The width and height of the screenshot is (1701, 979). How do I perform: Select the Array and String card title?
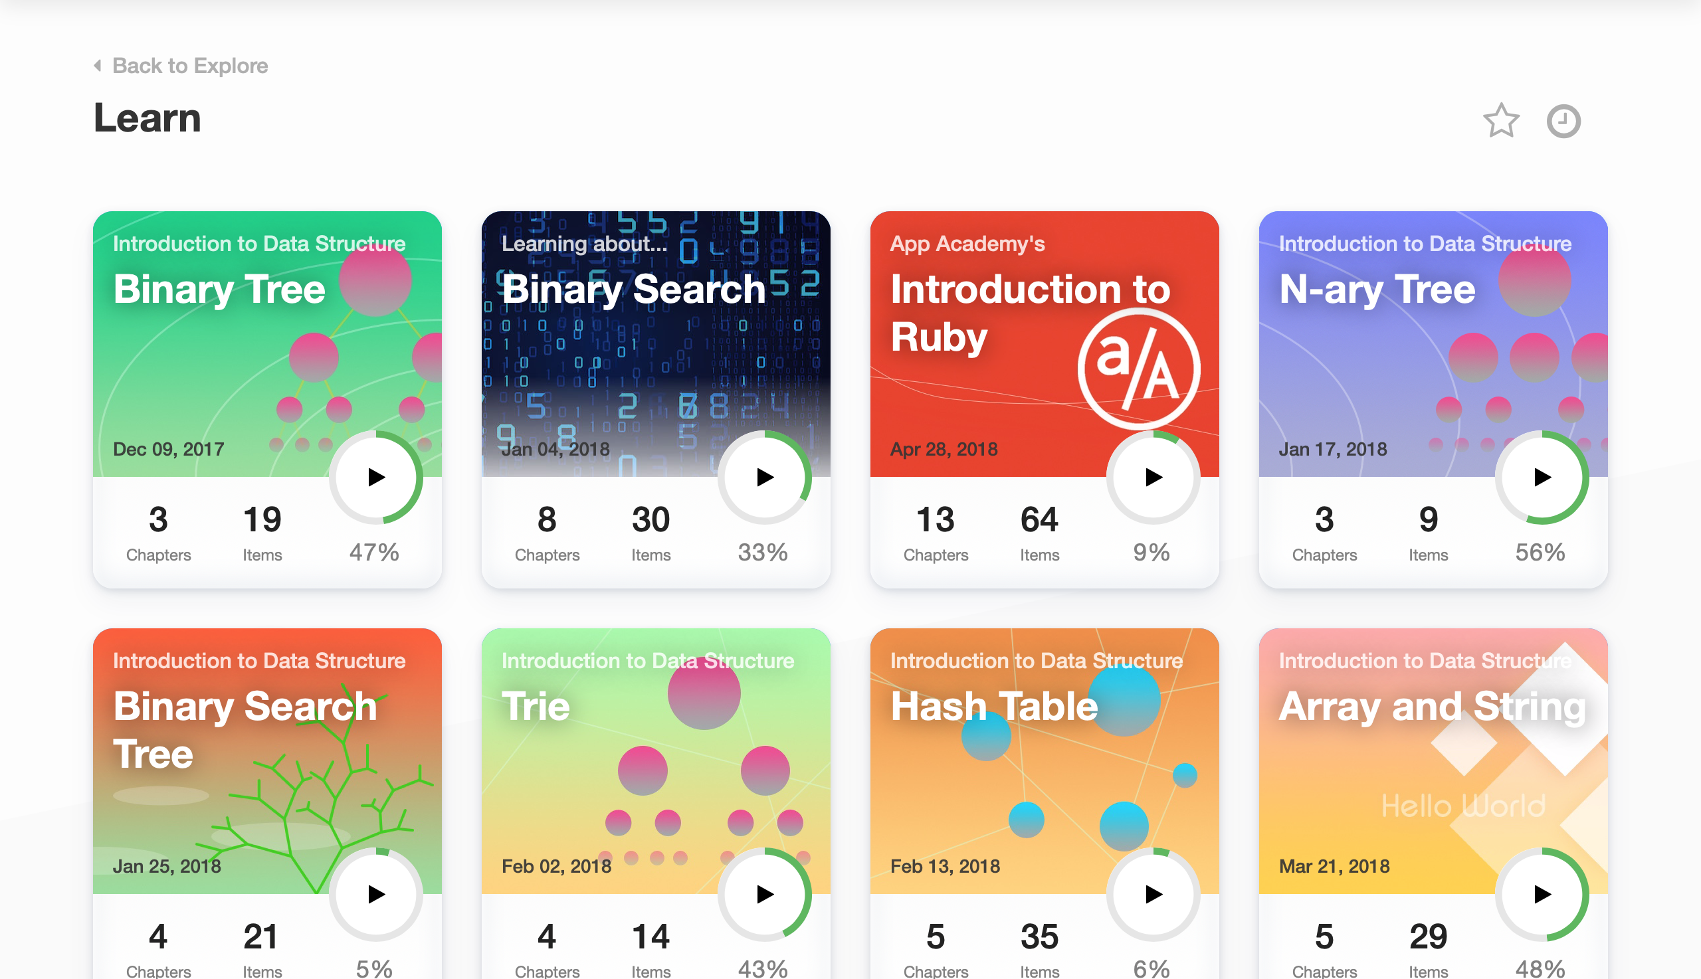[x=1432, y=706]
